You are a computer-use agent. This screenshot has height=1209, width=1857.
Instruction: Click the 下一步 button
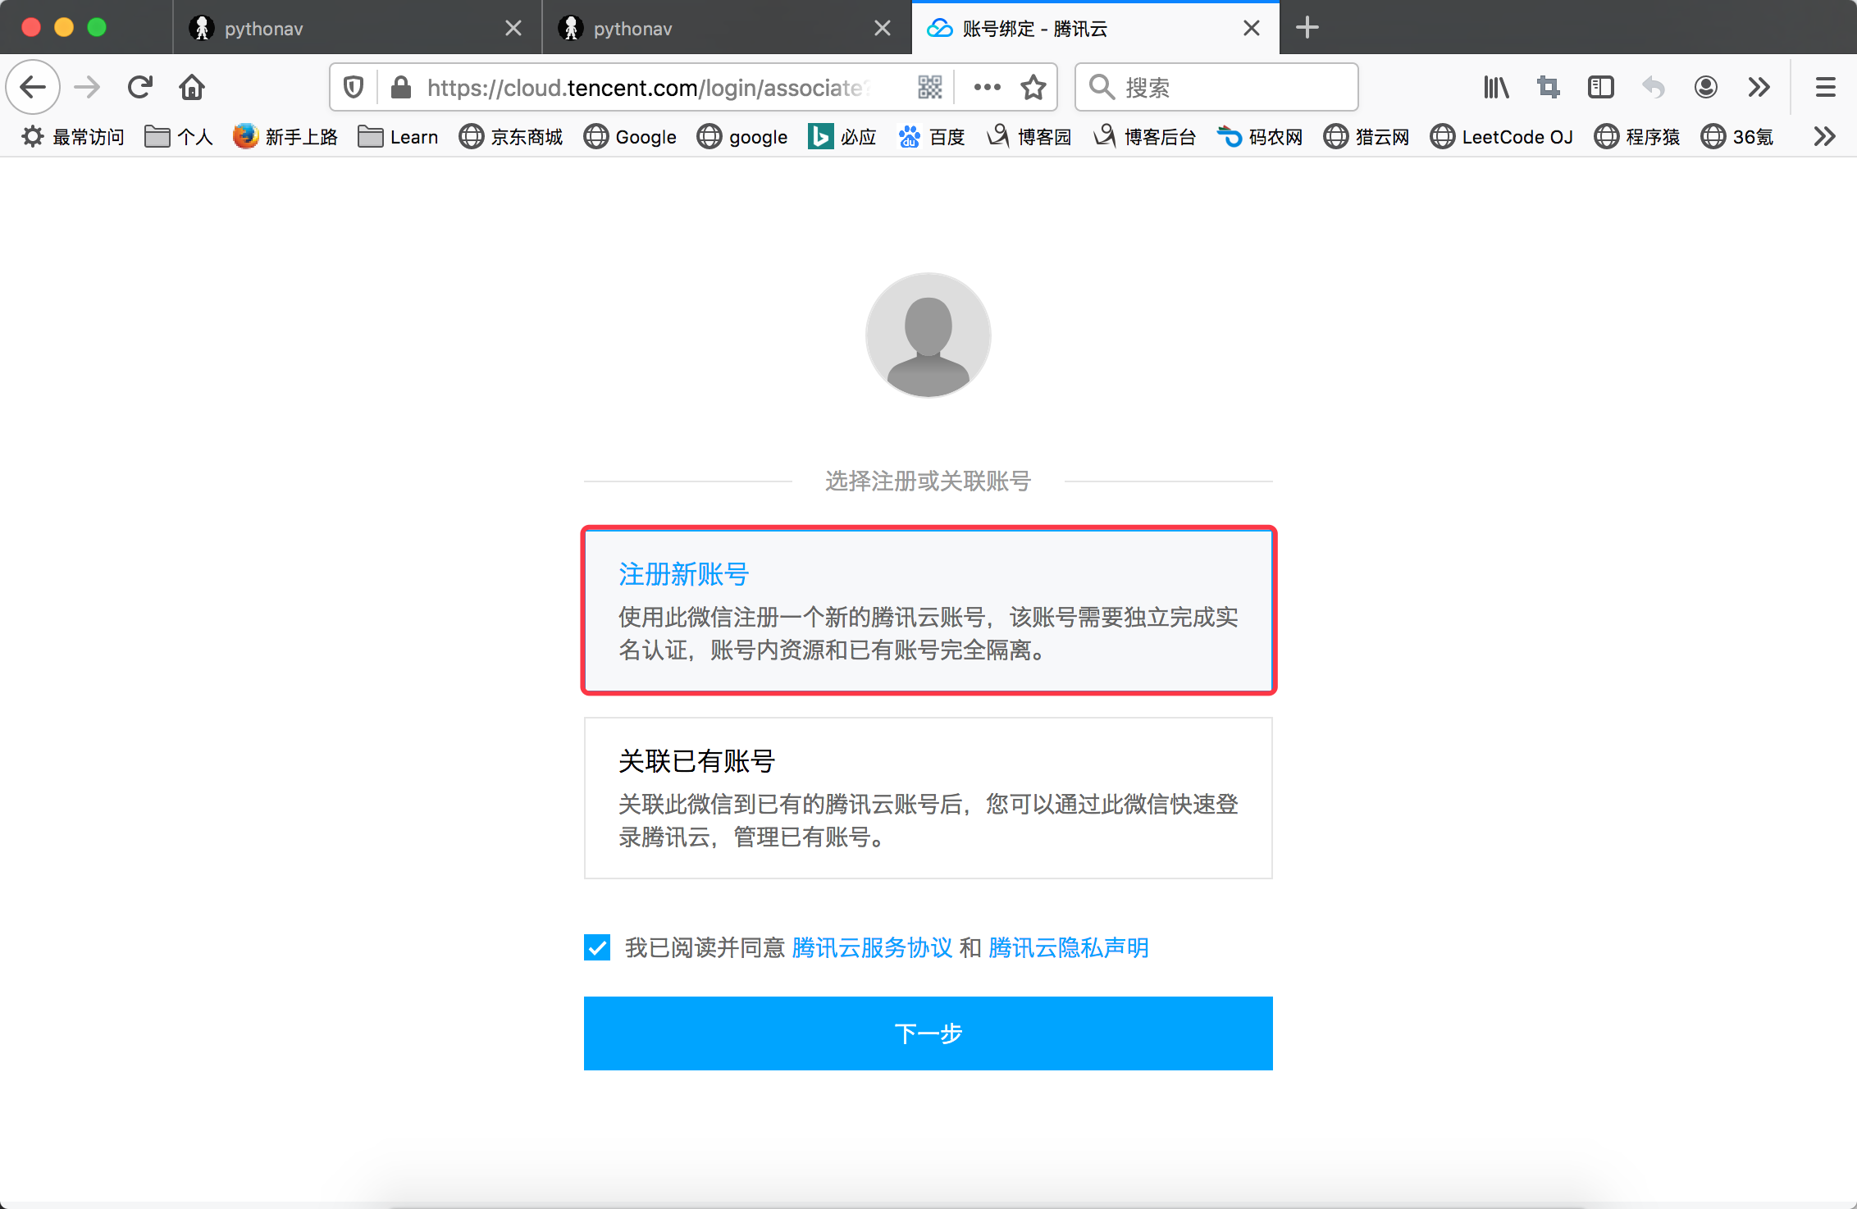(x=929, y=1033)
